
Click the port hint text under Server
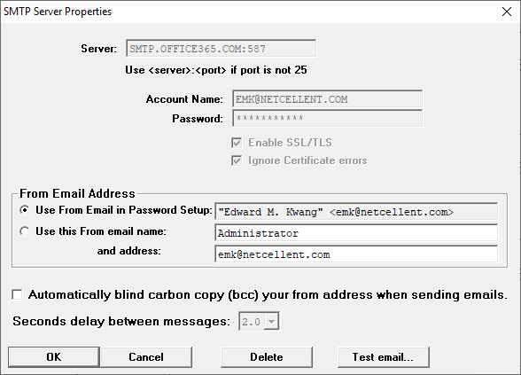216,70
